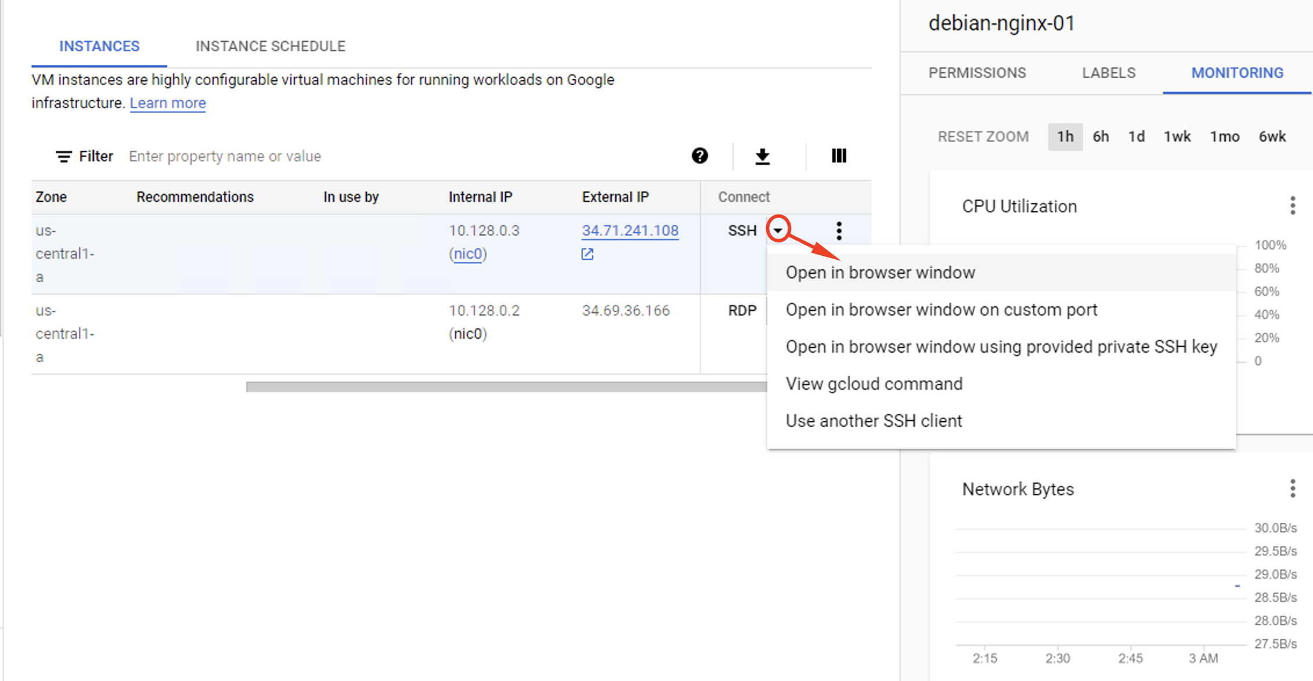This screenshot has height=681, width=1313.
Task: Click the RDP connect button
Action: coord(742,311)
